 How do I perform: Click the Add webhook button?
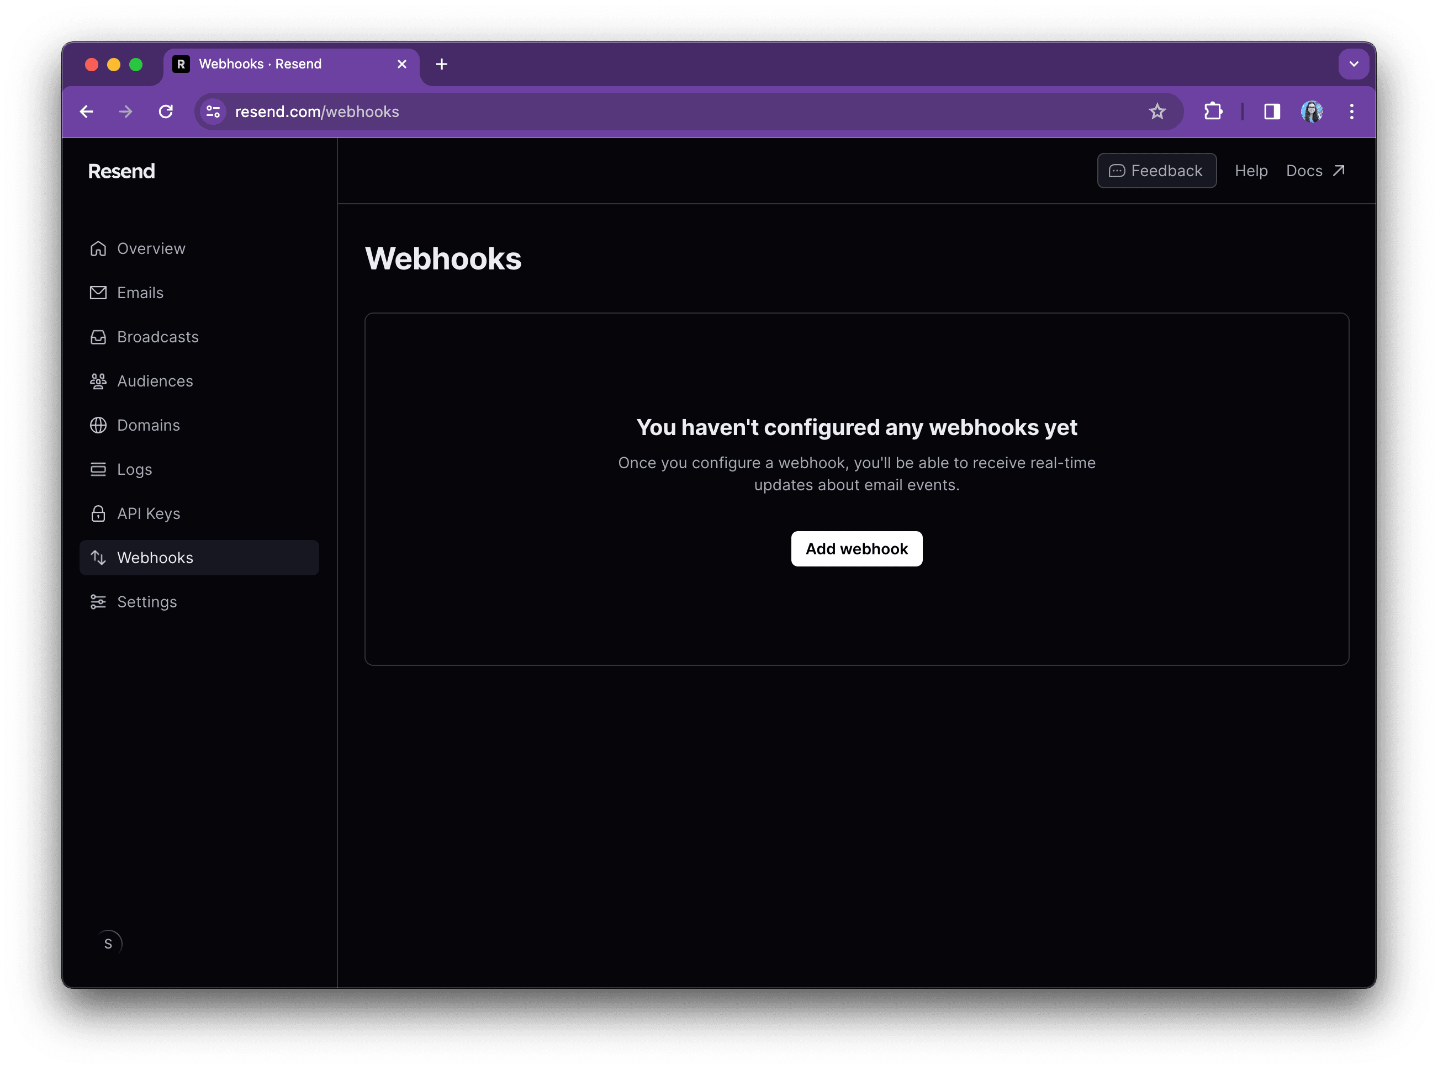[857, 549]
